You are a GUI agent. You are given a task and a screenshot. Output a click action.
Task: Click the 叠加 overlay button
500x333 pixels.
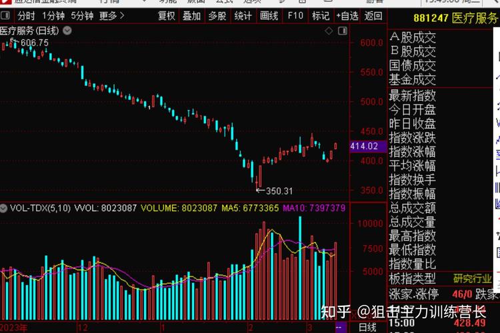coord(192,15)
